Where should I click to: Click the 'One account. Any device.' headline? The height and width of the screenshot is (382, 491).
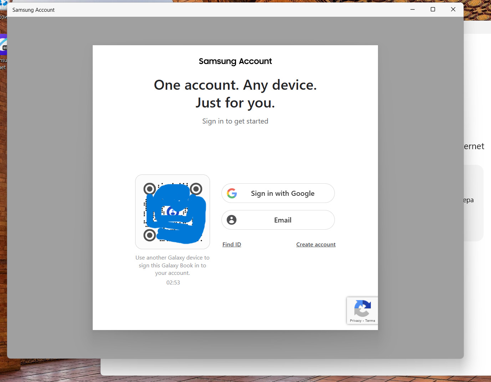coord(235,85)
